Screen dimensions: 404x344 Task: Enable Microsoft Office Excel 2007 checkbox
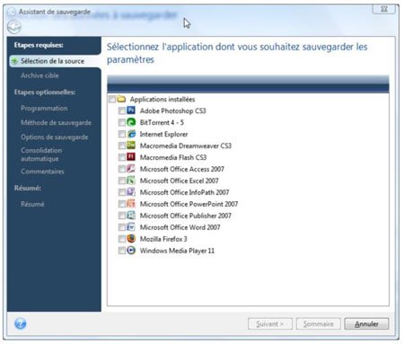(x=122, y=181)
